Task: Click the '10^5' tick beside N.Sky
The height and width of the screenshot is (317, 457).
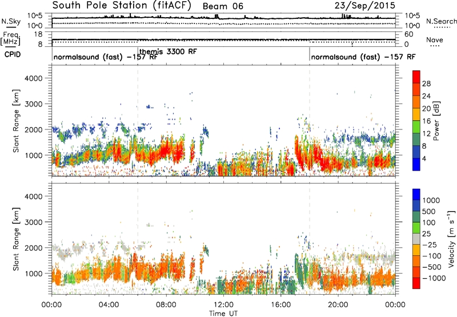Action: [35, 15]
